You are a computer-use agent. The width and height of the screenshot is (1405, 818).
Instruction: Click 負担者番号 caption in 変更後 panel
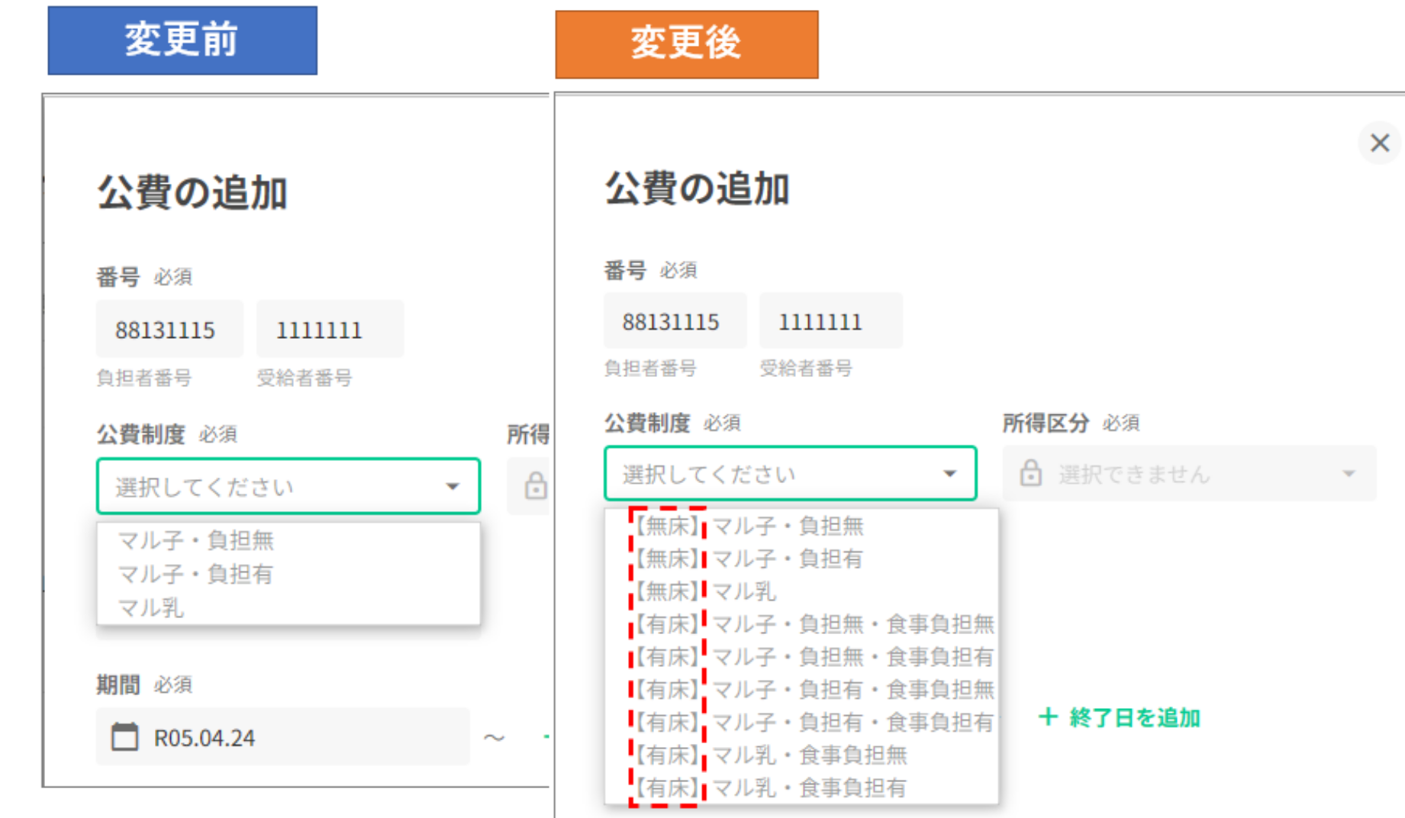pyautogui.click(x=650, y=369)
